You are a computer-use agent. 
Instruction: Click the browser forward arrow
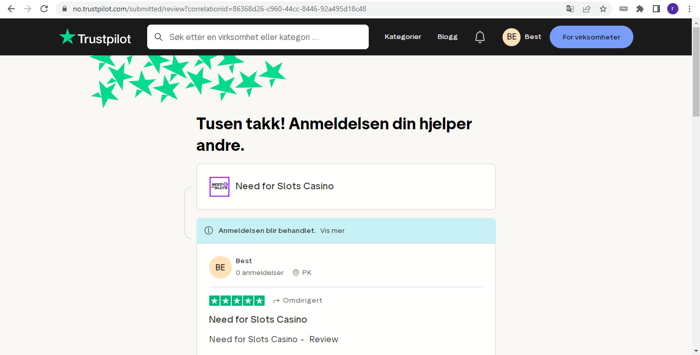click(28, 9)
